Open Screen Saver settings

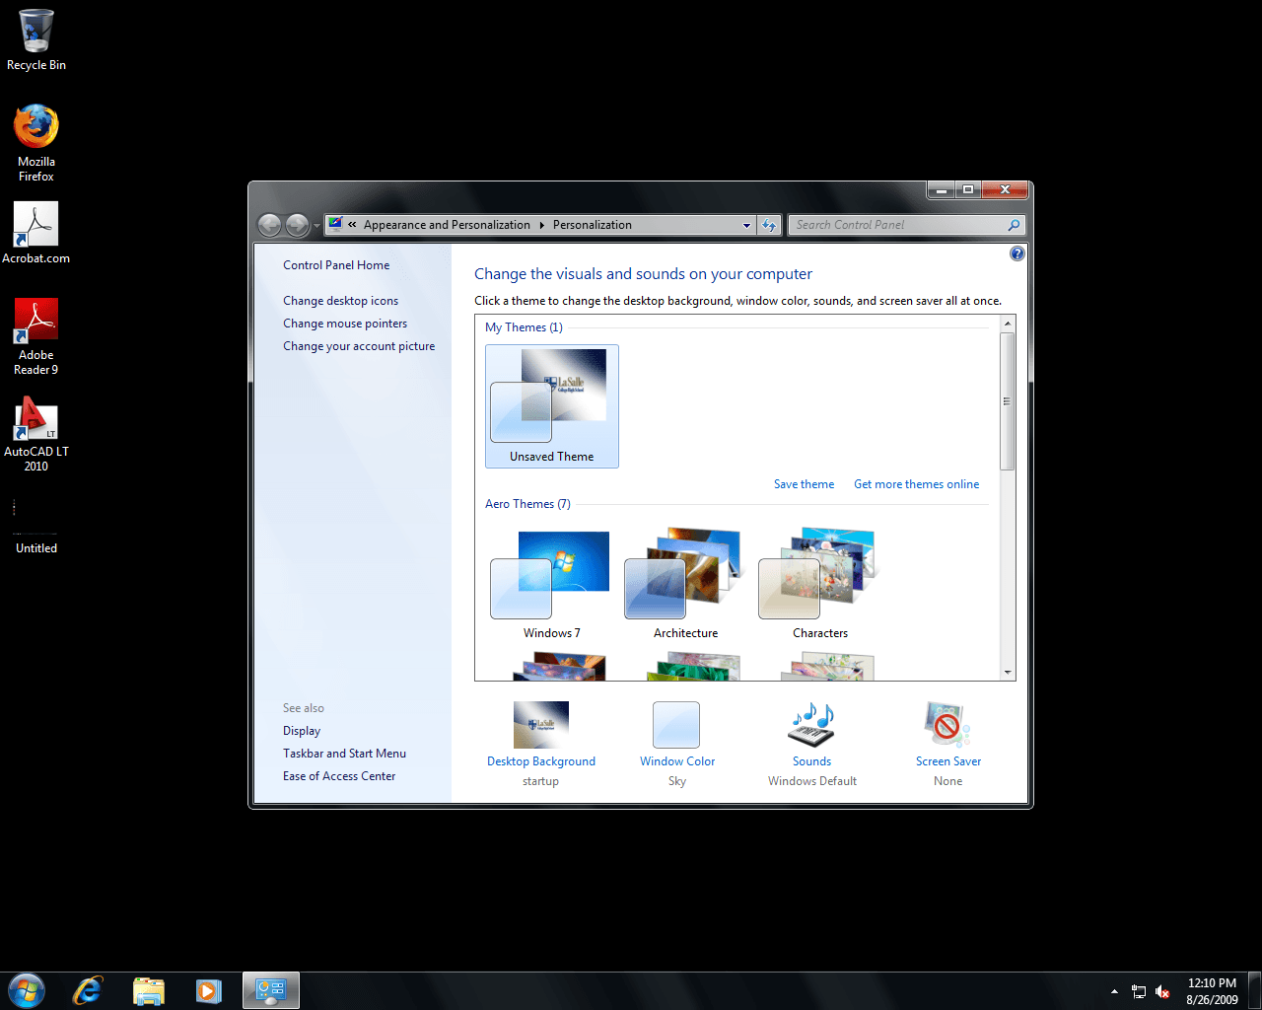click(x=946, y=725)
